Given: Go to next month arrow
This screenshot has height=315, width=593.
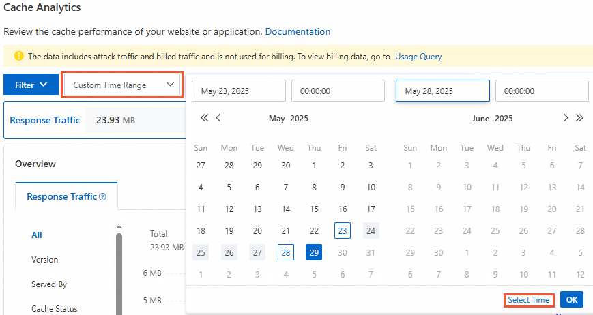Looking at the screenshot, I should click(566, 118).
